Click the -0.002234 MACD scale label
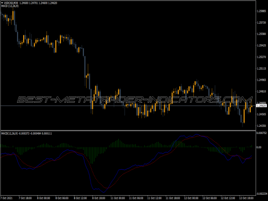The height and width of the screenshot is (201, 268). pos(262,194)
